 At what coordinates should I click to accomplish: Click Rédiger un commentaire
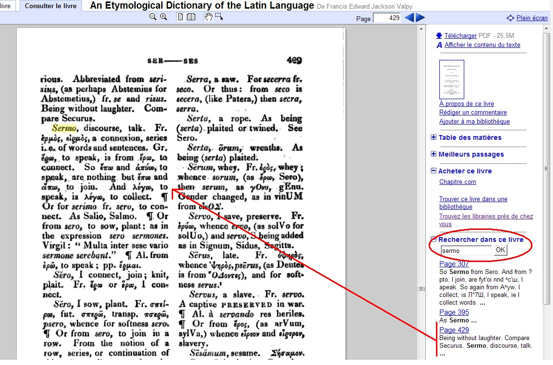[473, 113]
